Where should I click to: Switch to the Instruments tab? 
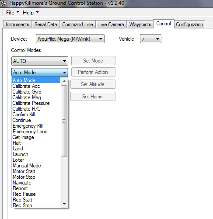pyautogui.click(x=17, y=24)
